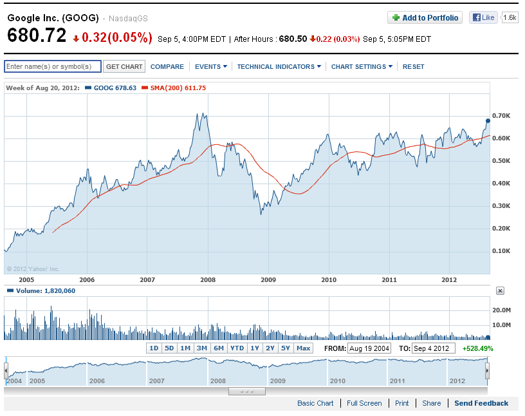Click the SMA(200) 611.75 legend text
Viewport: 525px width, 416px height.
tap(178, 88)
